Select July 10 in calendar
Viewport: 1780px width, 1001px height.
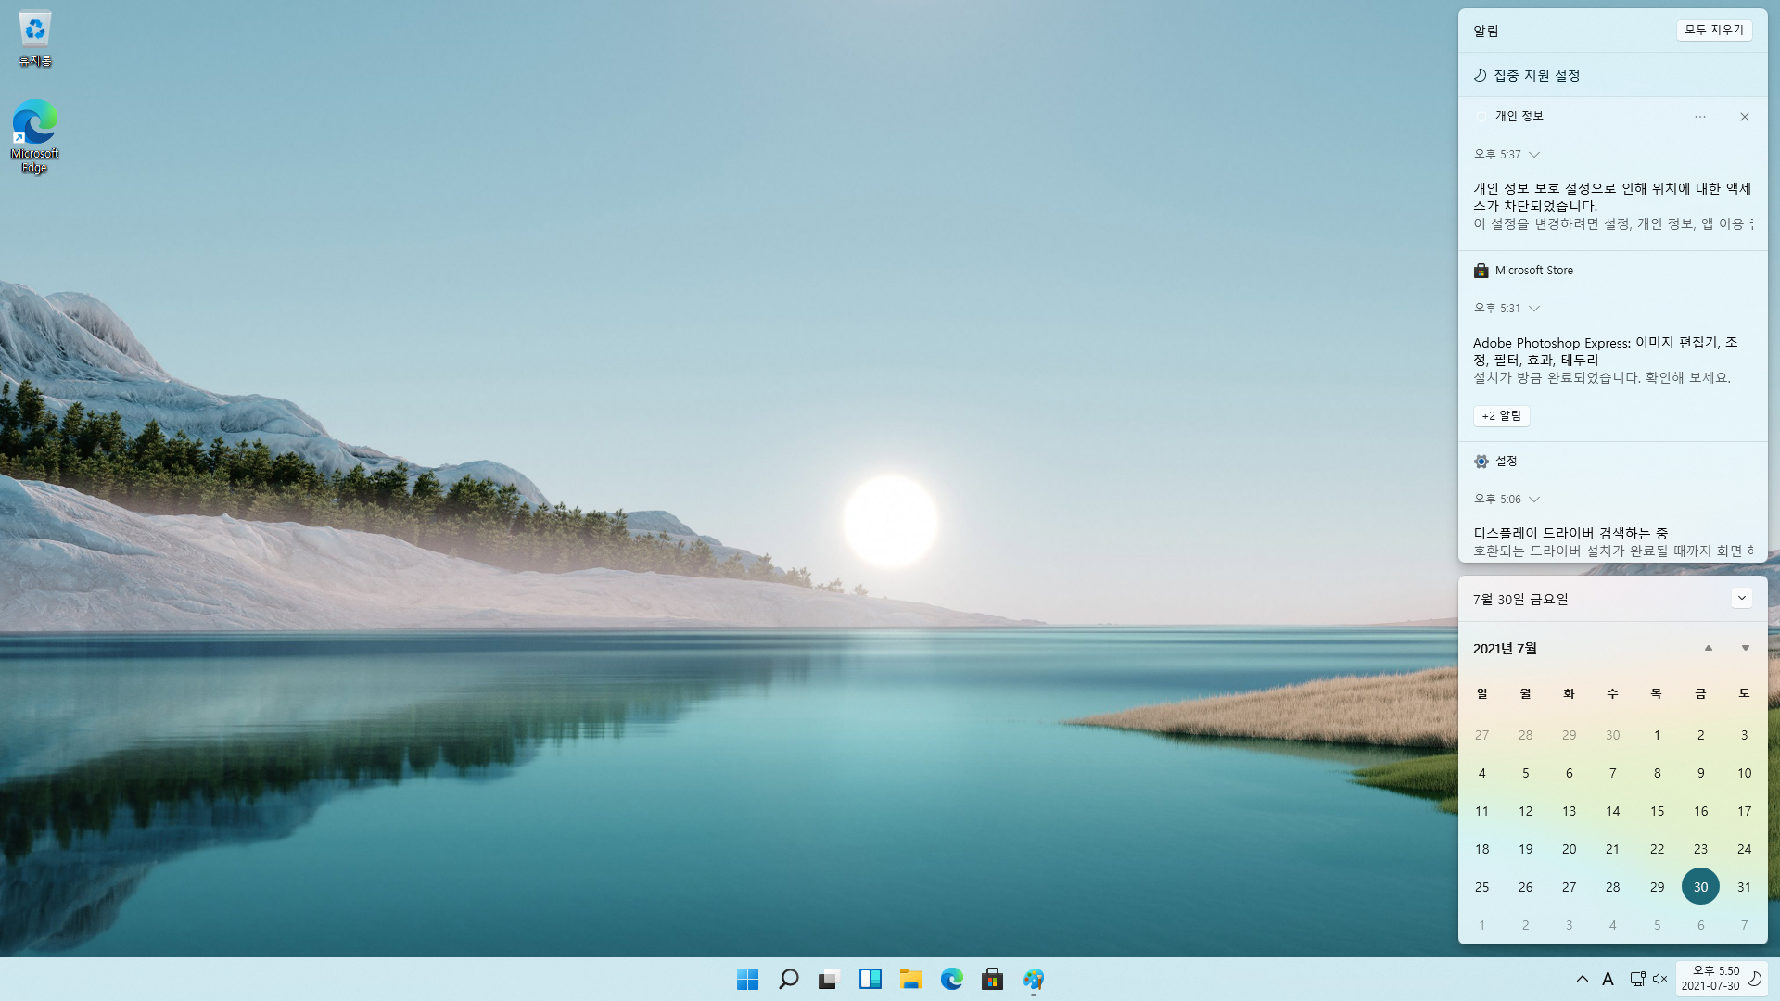[1744, 773]
